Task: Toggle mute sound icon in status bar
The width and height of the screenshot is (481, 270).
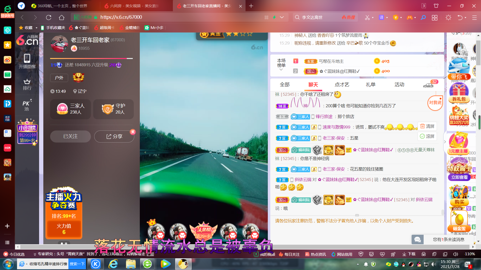Action: point(456,254)
